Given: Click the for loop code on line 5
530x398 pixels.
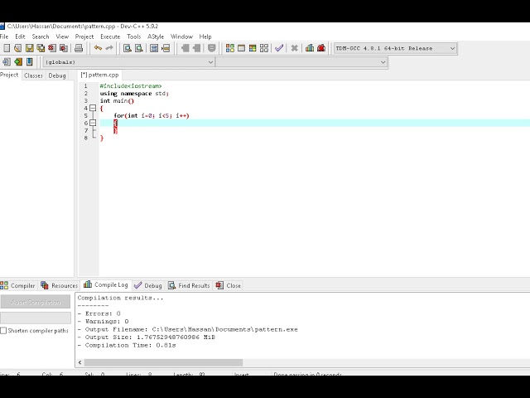Looking at the screenshot, I should click(x=152, y=116).
